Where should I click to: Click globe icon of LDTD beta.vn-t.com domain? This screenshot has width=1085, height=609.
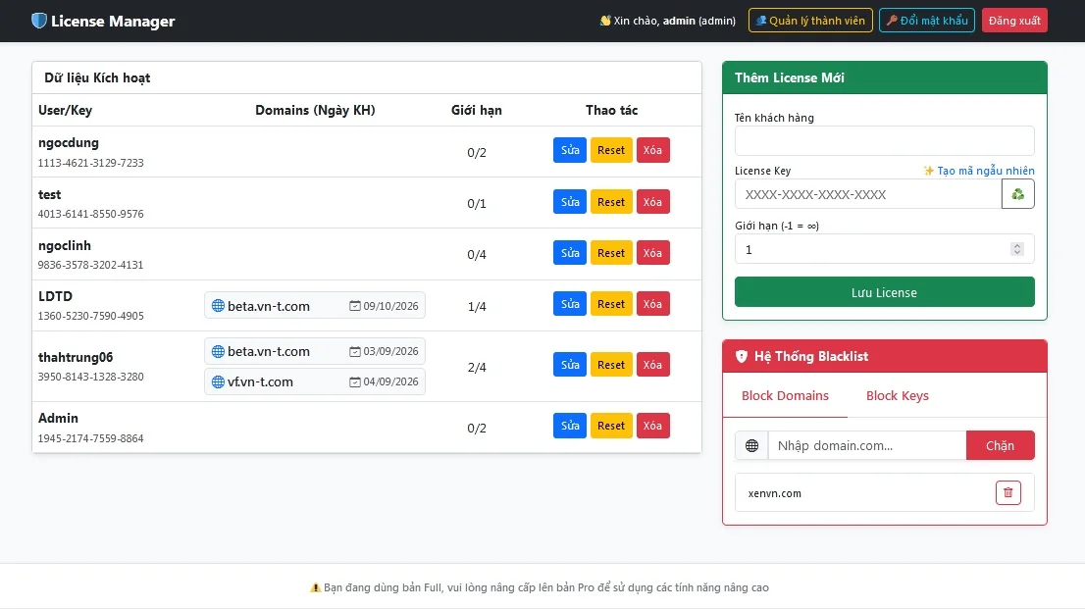(218, 306)
